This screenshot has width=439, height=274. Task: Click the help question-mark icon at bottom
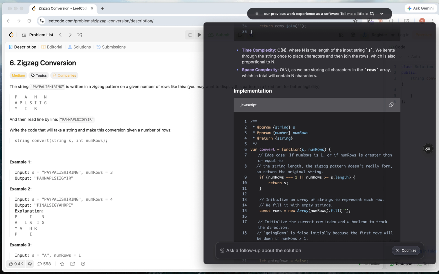(x=83, y=264)
